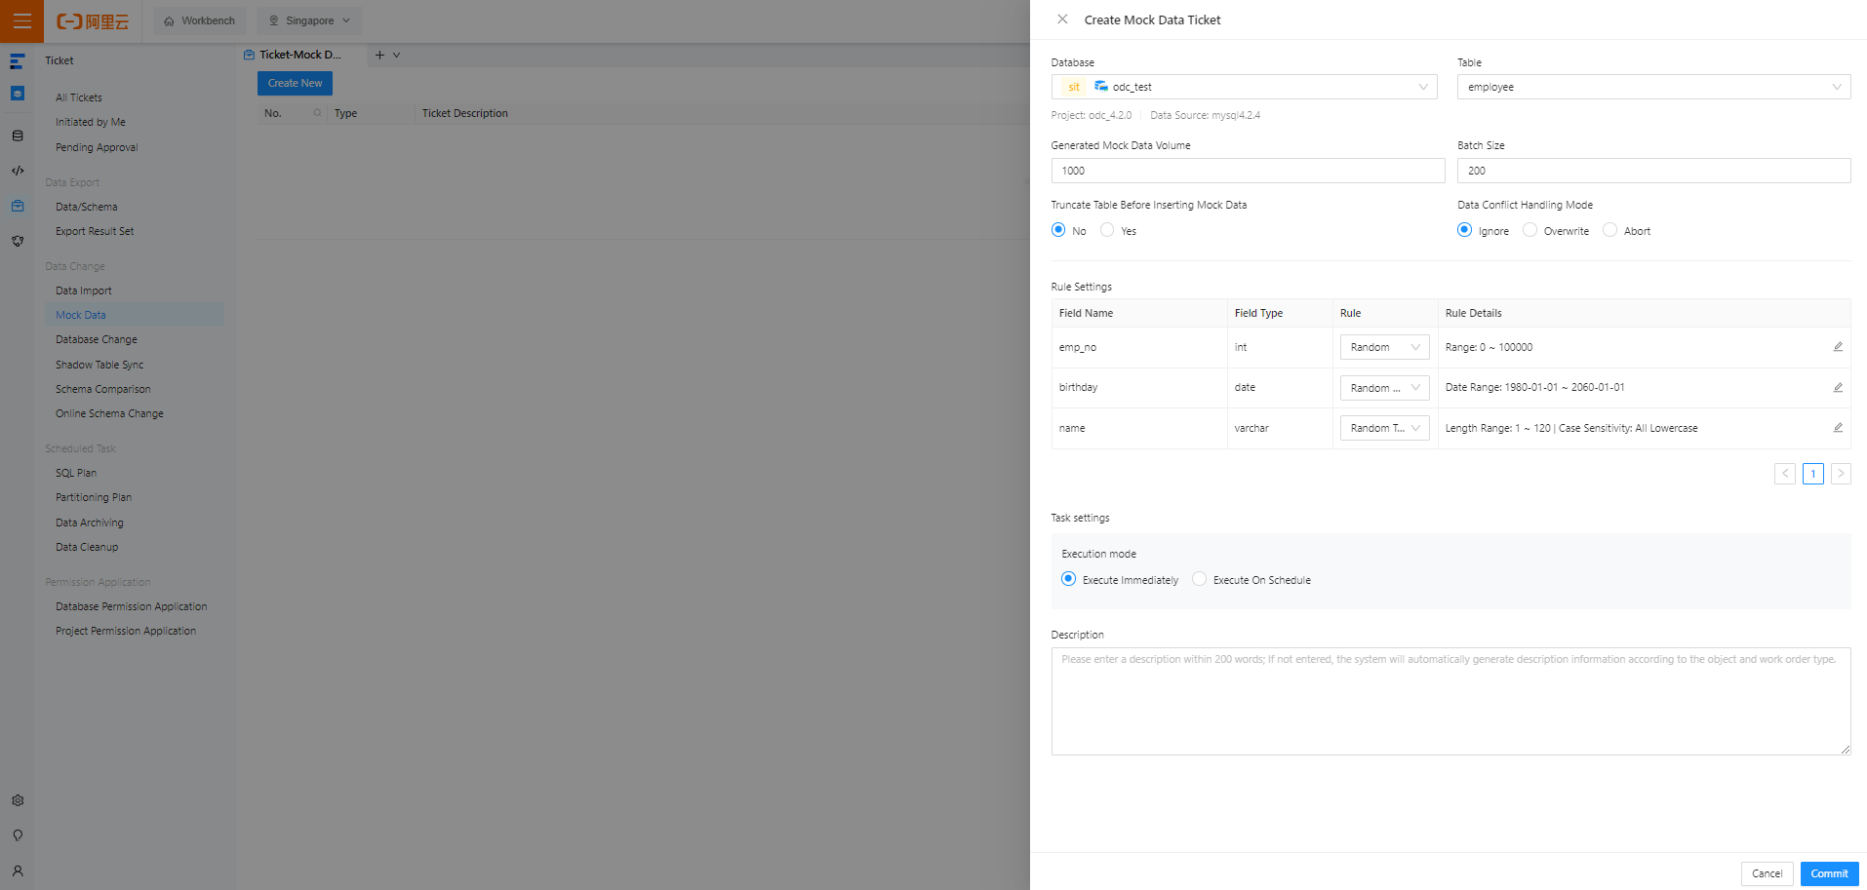Screen dimensions: 1867x890
Task: Close the Create Mock Data Ticket drawer
Action: click(1062, 19)
